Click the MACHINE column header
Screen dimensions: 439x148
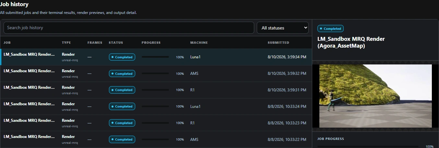coord(199,42)
